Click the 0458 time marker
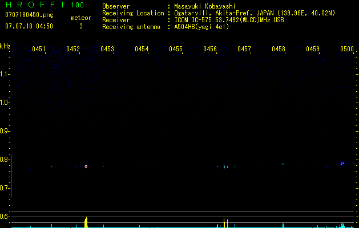The image size is (359, 228). [x=279, y=49]
